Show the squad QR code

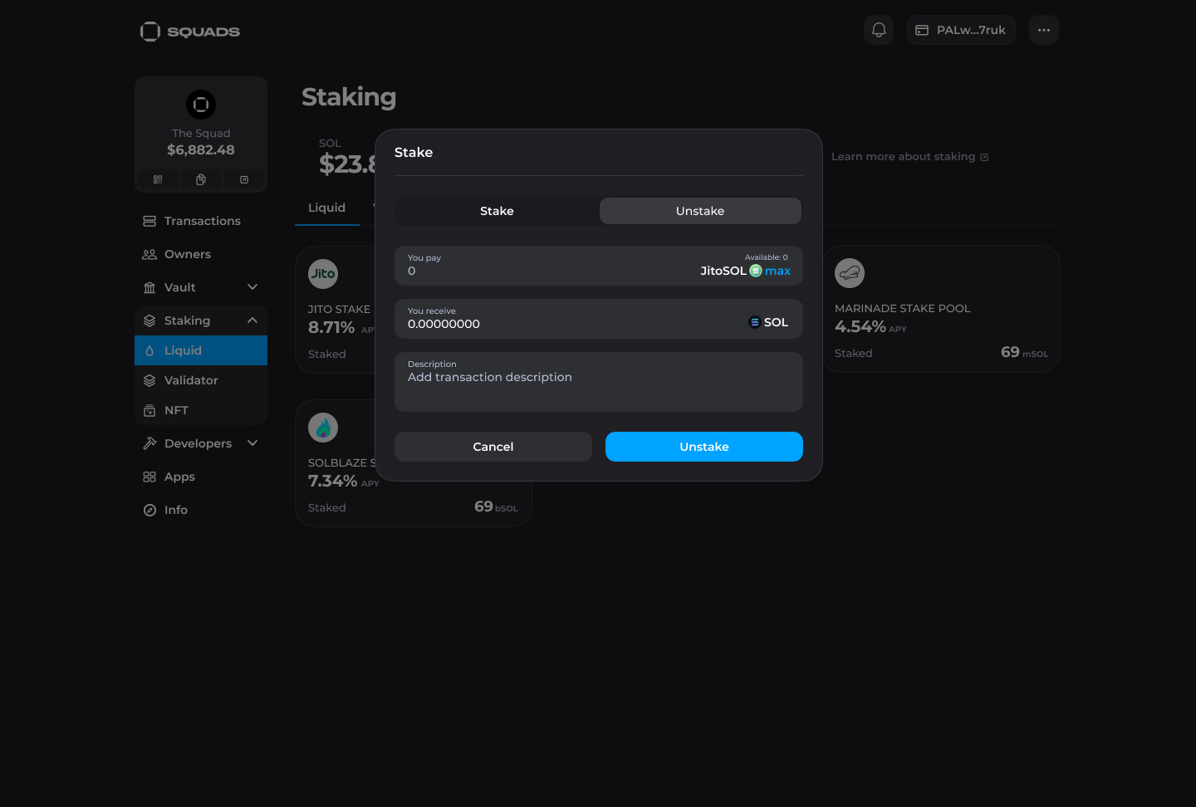[x=158, y=179]
